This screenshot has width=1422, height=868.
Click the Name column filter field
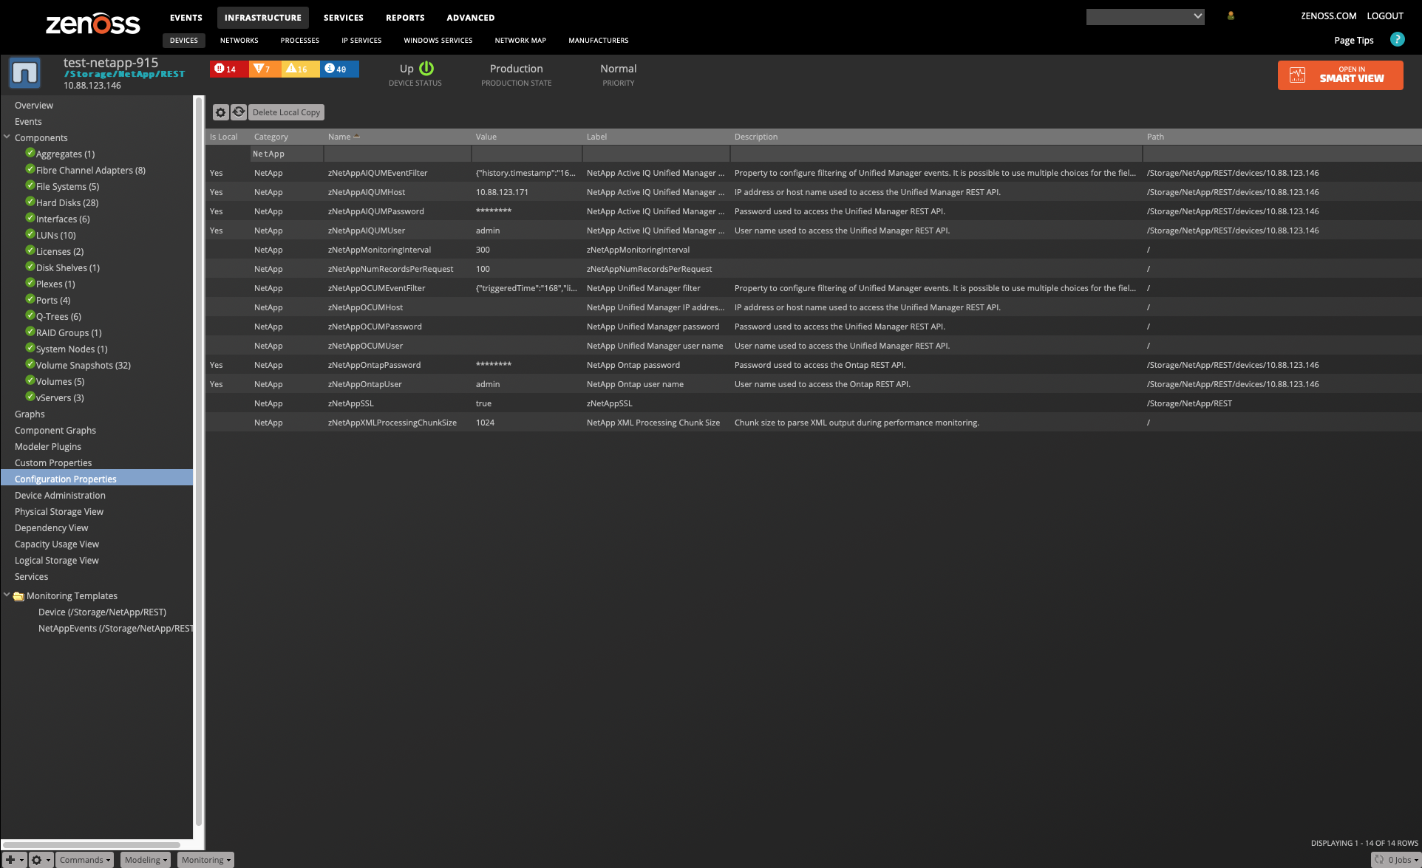pos(397,154)
